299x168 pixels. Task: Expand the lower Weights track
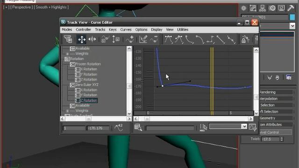[67, 111]
